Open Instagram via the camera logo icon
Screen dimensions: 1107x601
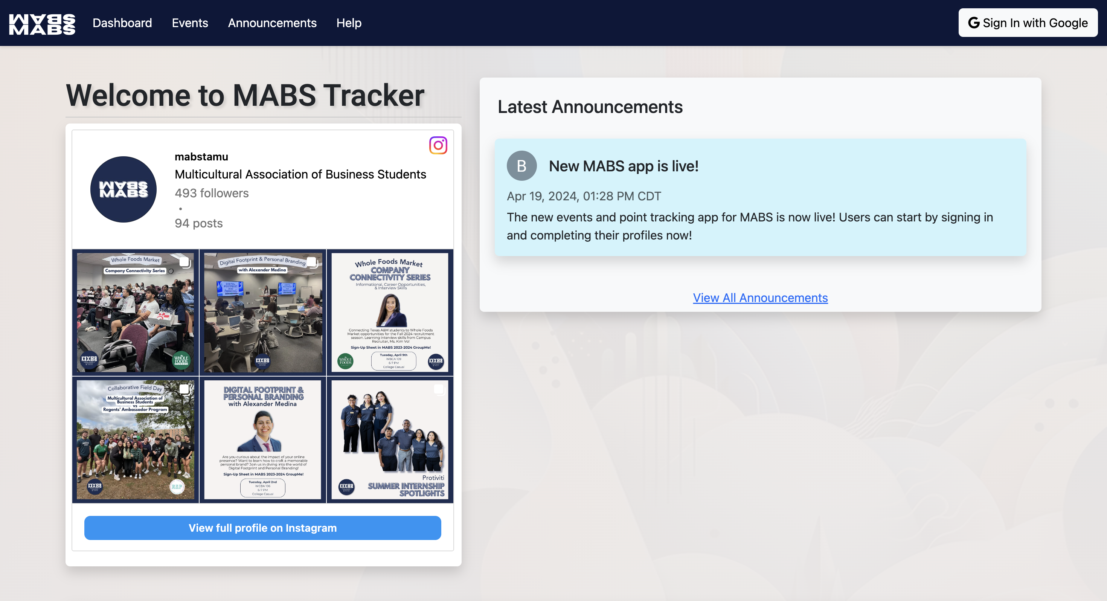[x=438, y=145]
